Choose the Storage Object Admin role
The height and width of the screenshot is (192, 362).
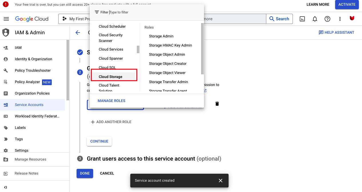coord(167,55)
